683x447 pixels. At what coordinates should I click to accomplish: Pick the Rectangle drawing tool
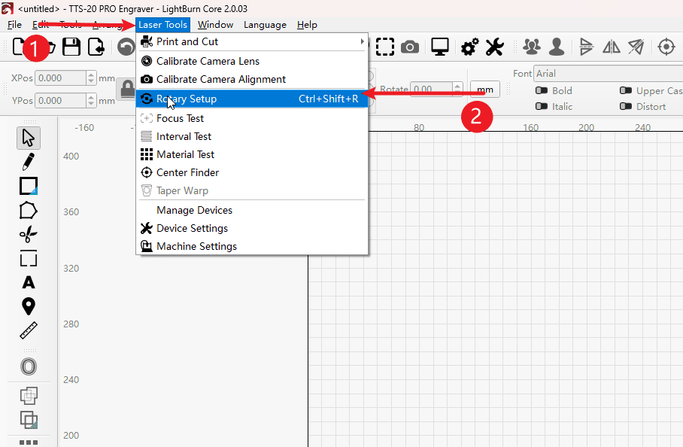pos(29,185)
